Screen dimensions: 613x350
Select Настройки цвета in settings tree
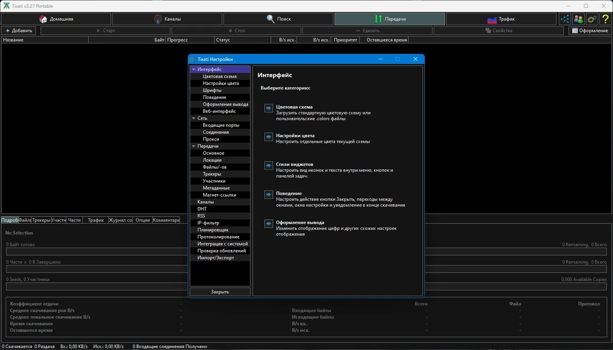pos(221,83)
